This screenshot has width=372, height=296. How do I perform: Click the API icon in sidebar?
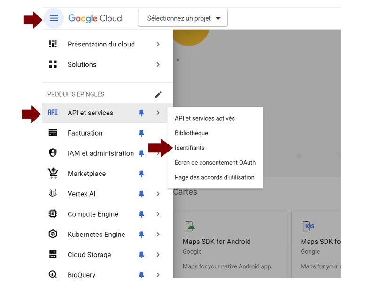(x=53, y=113)
